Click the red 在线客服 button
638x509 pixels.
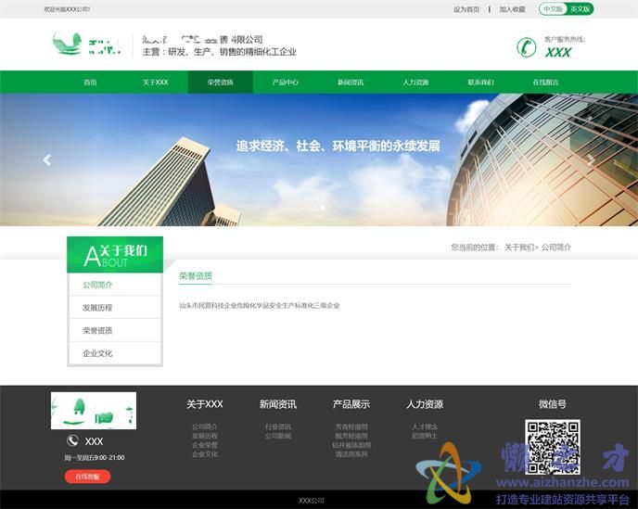click(x=87, y=477)
